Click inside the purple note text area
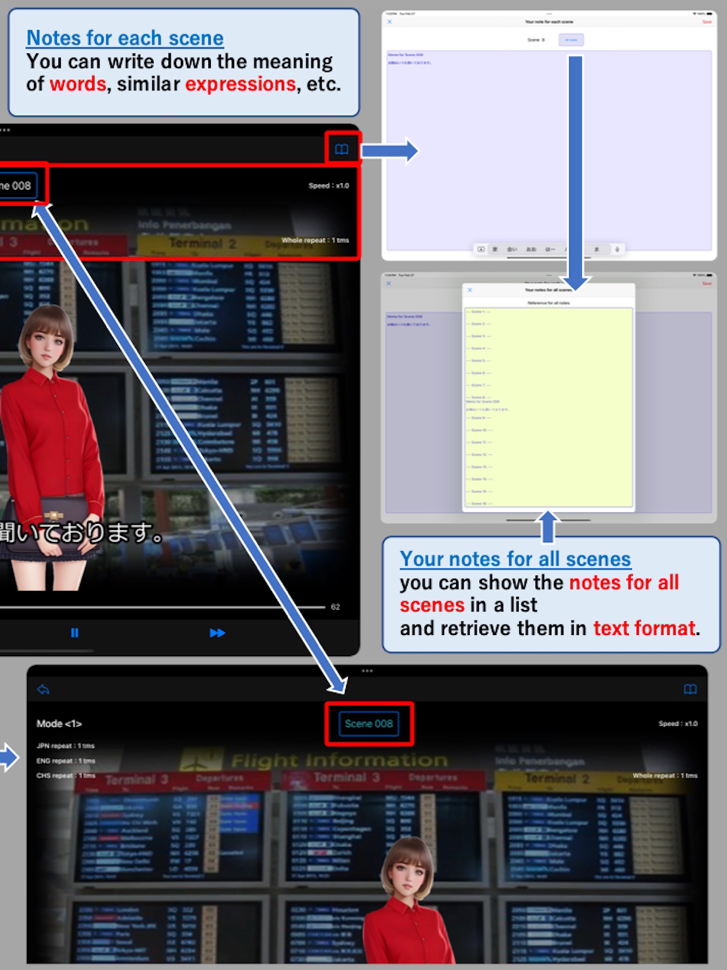727x970 pixels. point(549,151)
